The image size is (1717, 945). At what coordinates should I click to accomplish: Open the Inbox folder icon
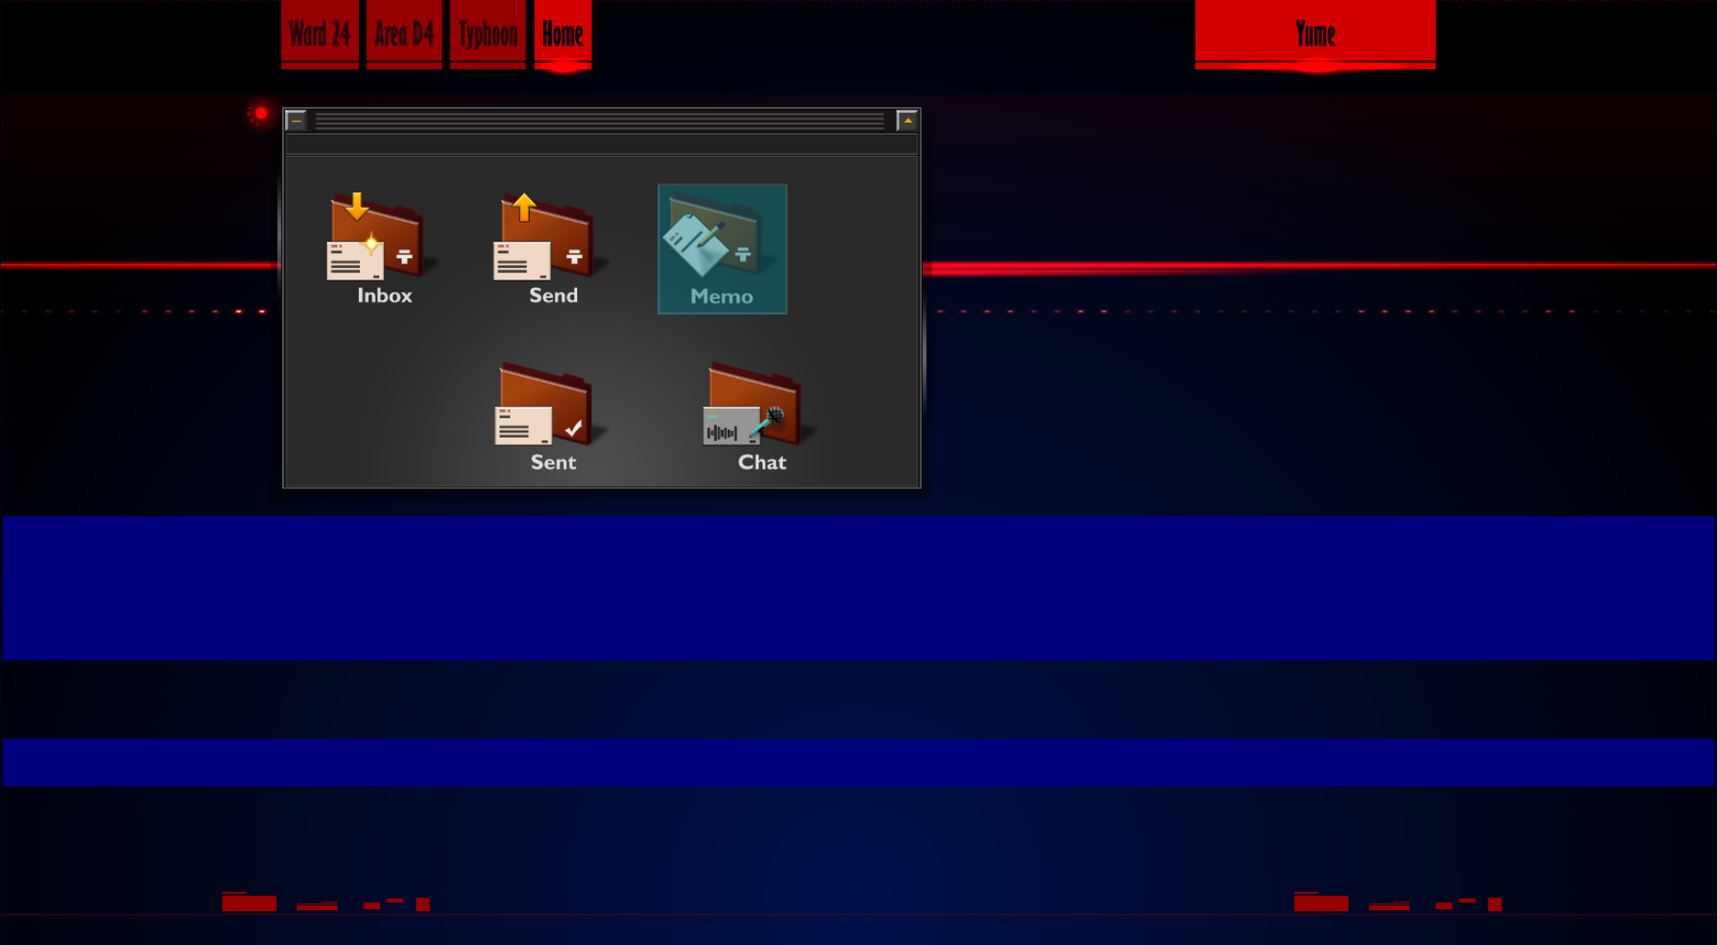pos(375,237)
